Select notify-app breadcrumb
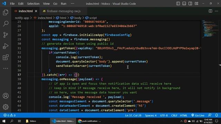 pyautogui.click(x=22, y=18)
